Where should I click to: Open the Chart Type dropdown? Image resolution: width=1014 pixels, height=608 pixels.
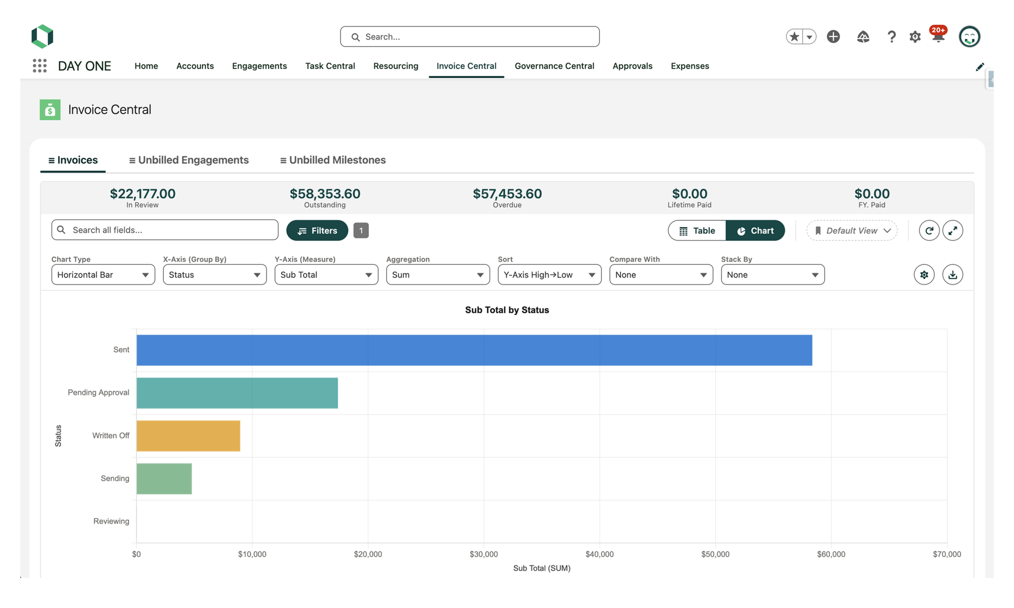click(x=103, y=274)
